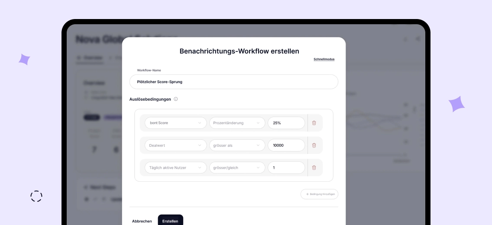Image resolution: width=492 pixels, height=225 pixels.
Task: Edit the value field containing 1
Action: click(286, 167)
